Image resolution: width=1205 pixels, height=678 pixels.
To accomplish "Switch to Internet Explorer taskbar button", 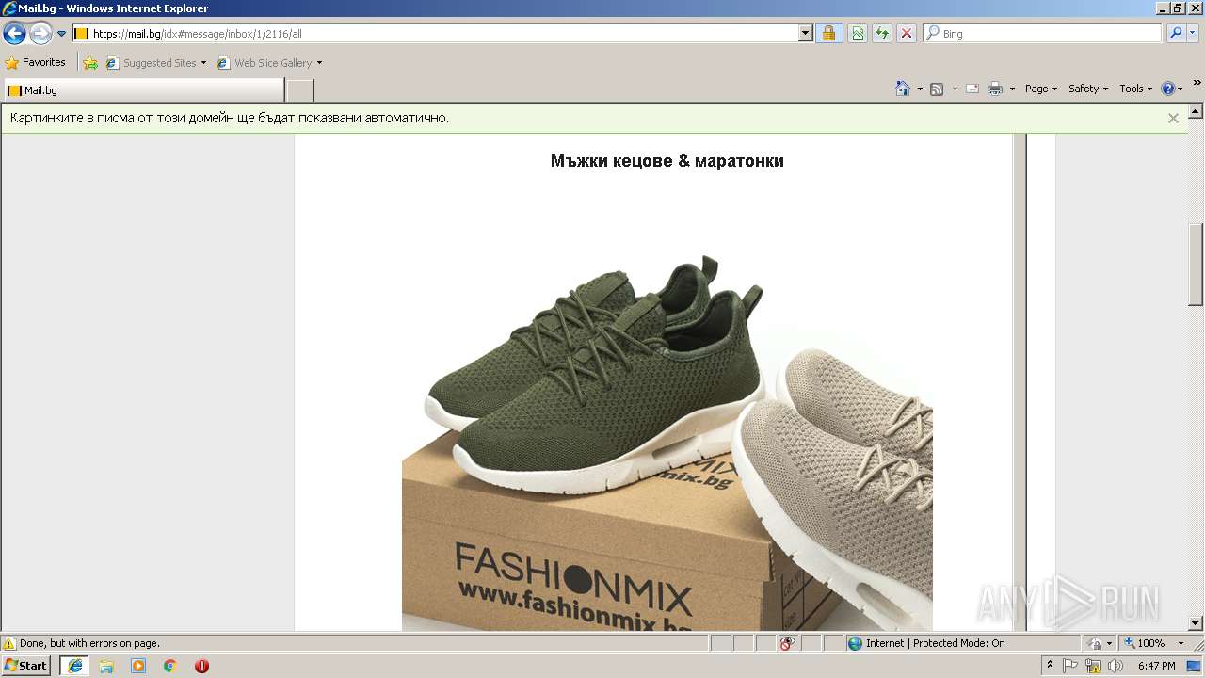I will (75, 665).
